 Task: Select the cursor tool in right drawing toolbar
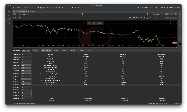pos(180,12)
